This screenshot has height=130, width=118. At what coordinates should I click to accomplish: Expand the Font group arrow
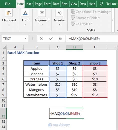tap(25, 24)
